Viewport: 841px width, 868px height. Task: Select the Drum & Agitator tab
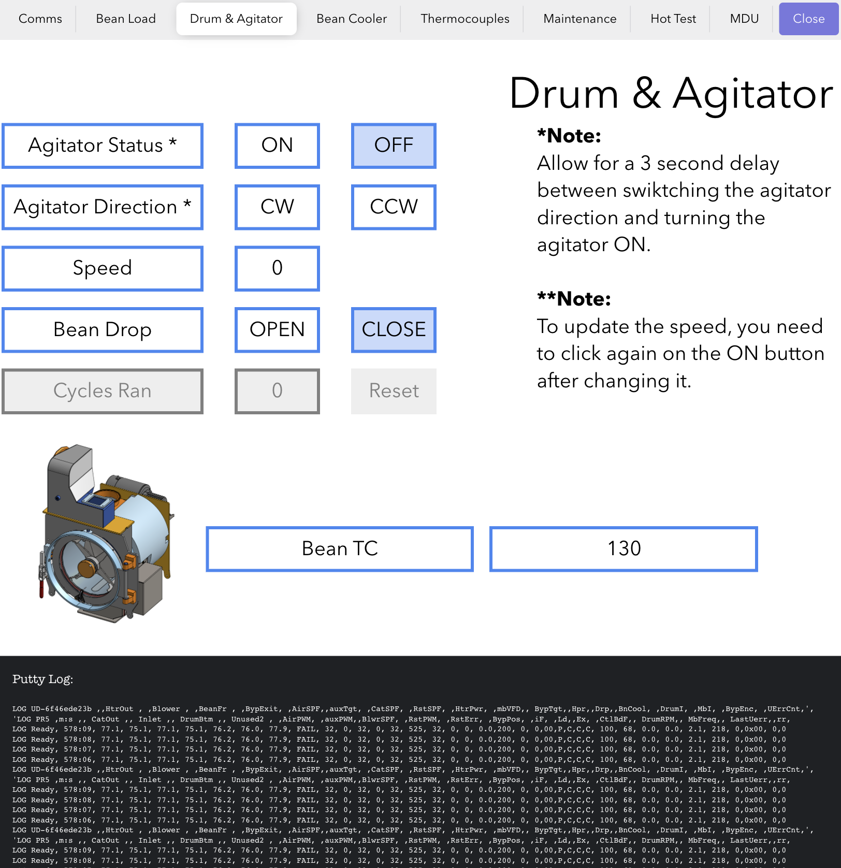point(236,19)
